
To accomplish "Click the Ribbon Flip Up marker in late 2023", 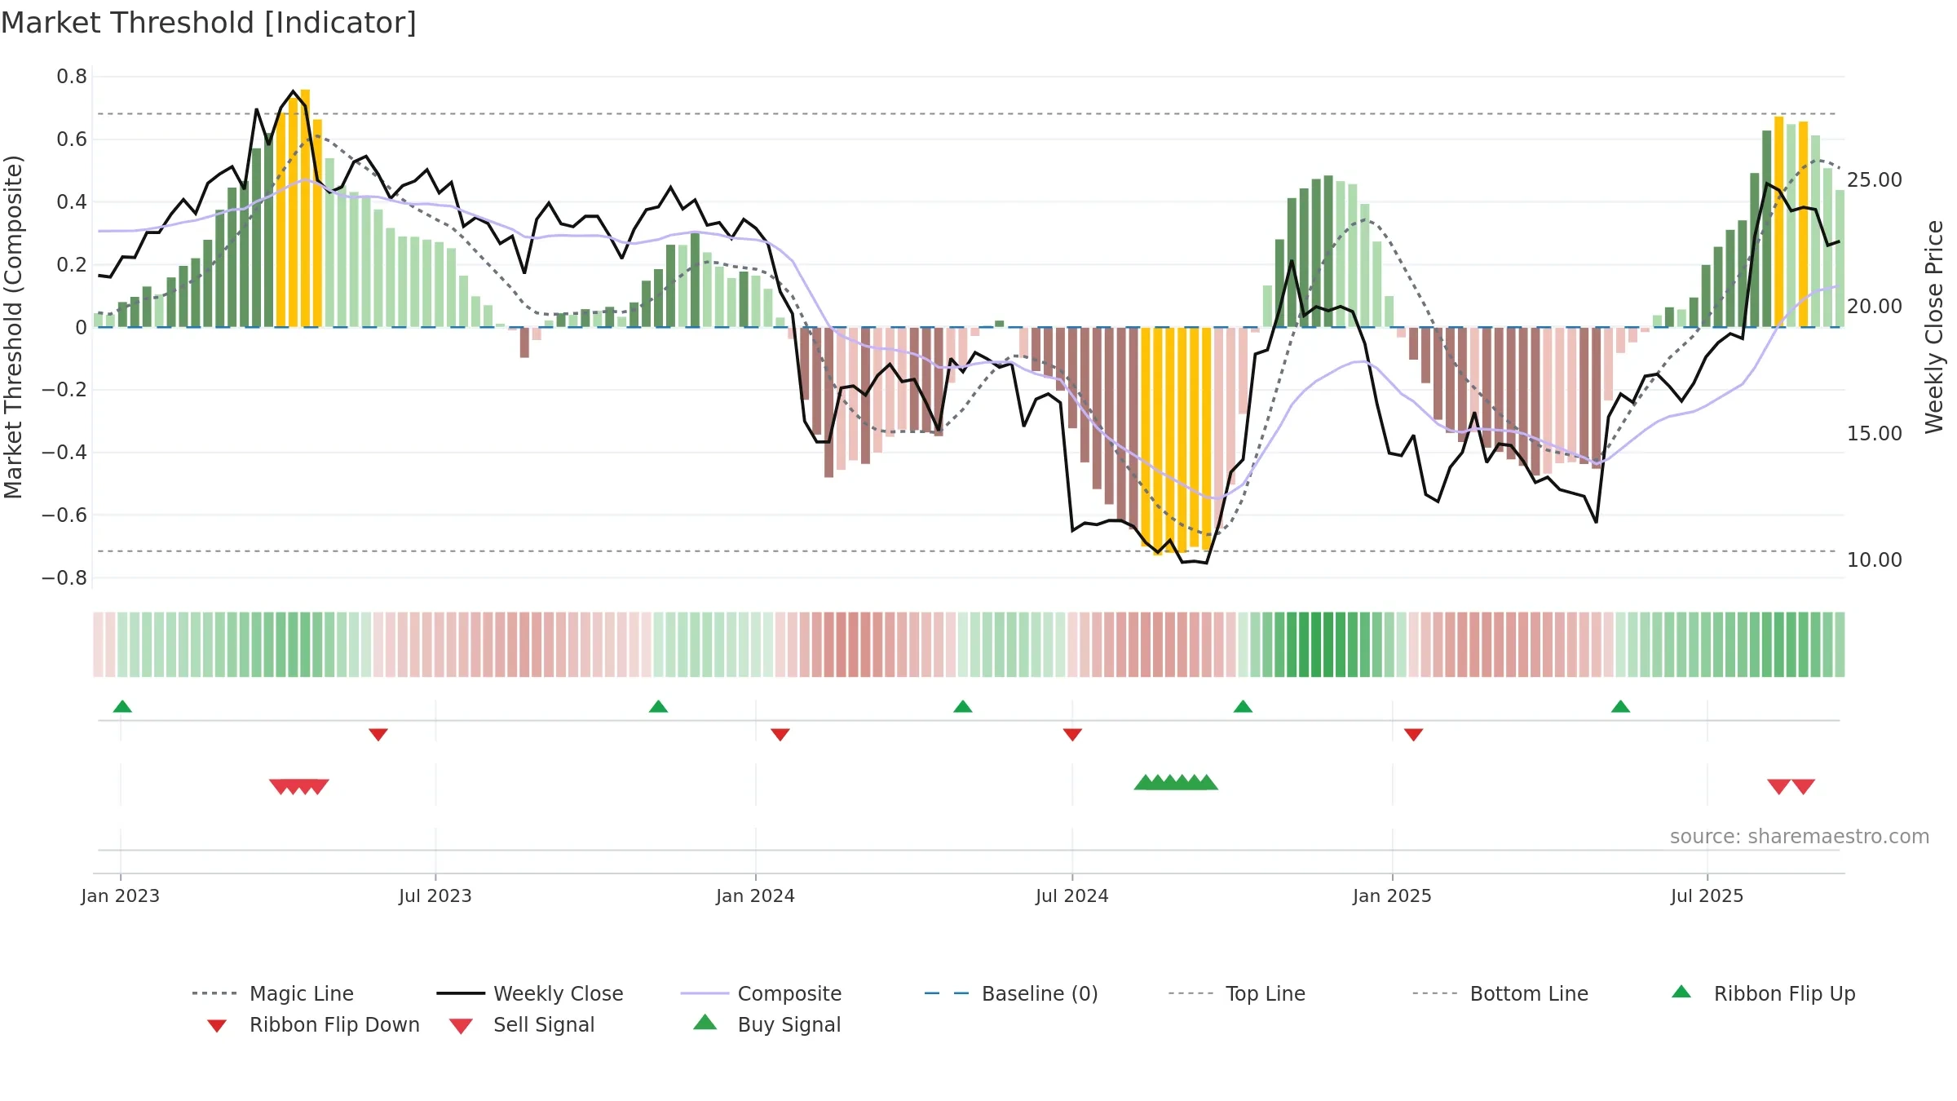I will 659,706.
